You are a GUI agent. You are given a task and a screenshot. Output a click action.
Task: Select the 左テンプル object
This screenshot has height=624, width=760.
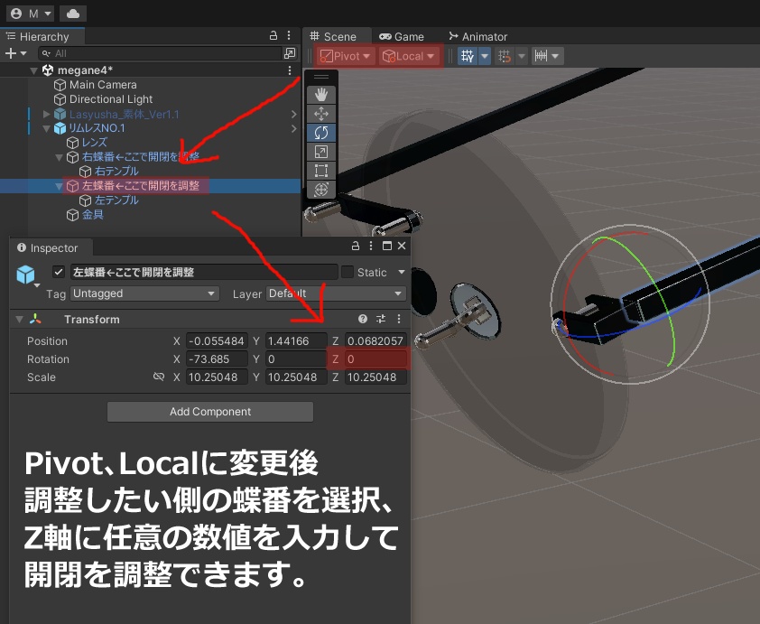(x=116, y=200)
